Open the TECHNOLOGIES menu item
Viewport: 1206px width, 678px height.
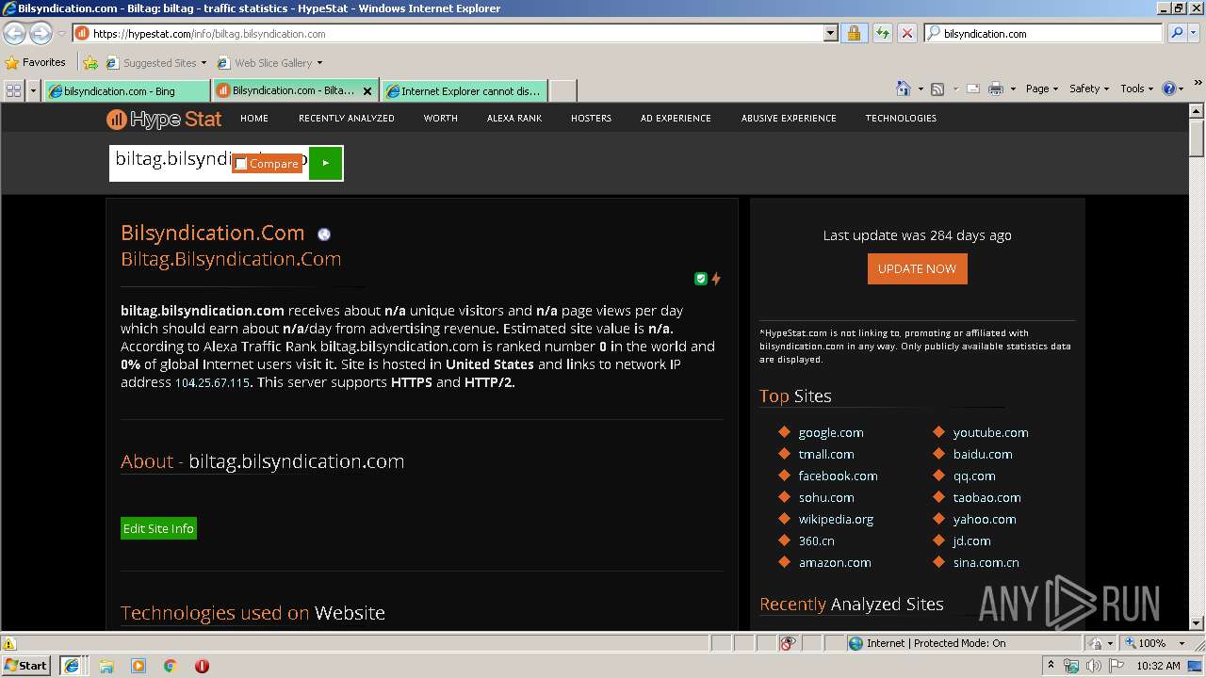(x=901, y=119)
